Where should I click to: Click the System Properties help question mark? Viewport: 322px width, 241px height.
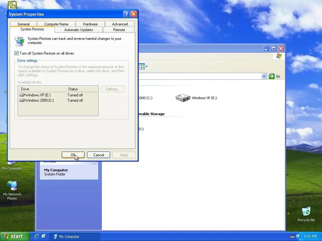coord(126,14)
